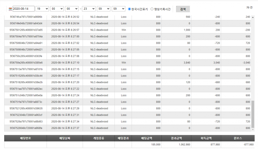The height and width of the screenshot is (149, 258).
Task: Click bet ID 5f36750e265c400001d385e6
Action: tap(26, 63)
